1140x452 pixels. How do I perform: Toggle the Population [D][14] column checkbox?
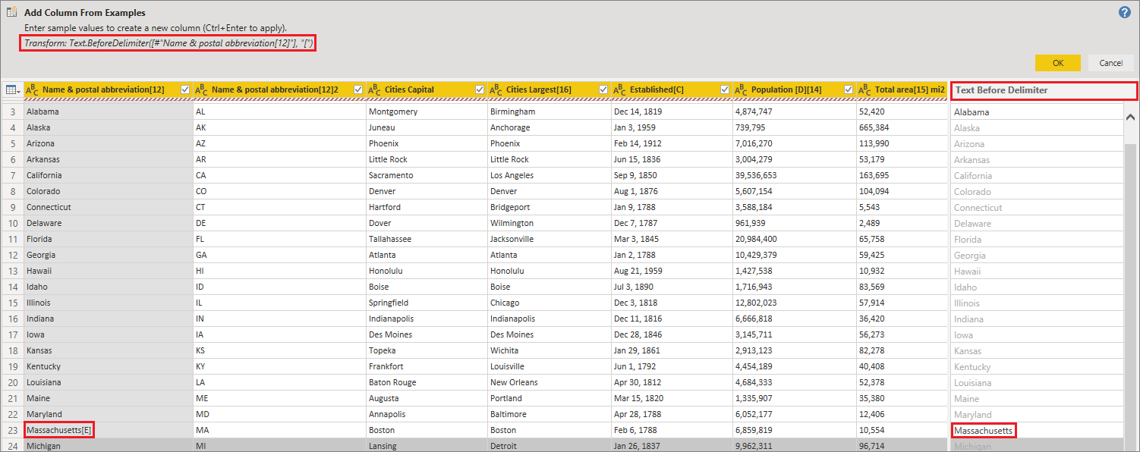pyautogui.click(x=847, y=89)
